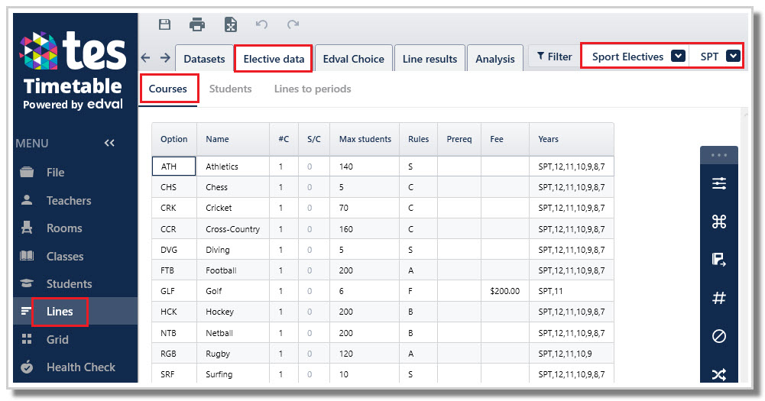Click the Excel export icon
The width and height of the screenshot is (765, 401).
pos(230,24)
